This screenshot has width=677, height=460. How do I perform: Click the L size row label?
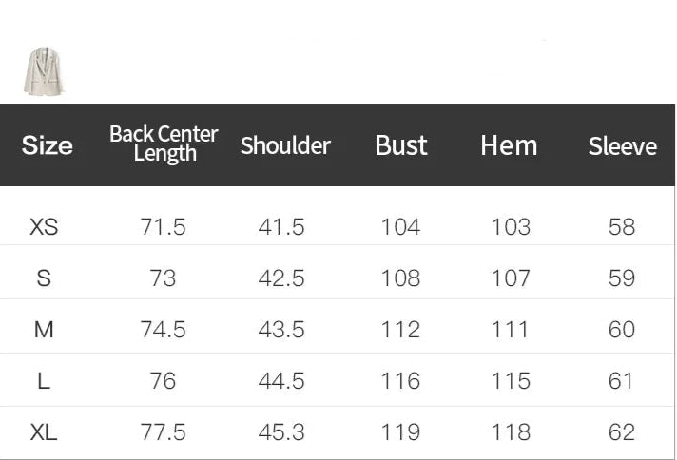[44, 381]
